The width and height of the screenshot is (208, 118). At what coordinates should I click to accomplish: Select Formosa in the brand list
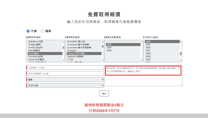(x=45, y=57)
